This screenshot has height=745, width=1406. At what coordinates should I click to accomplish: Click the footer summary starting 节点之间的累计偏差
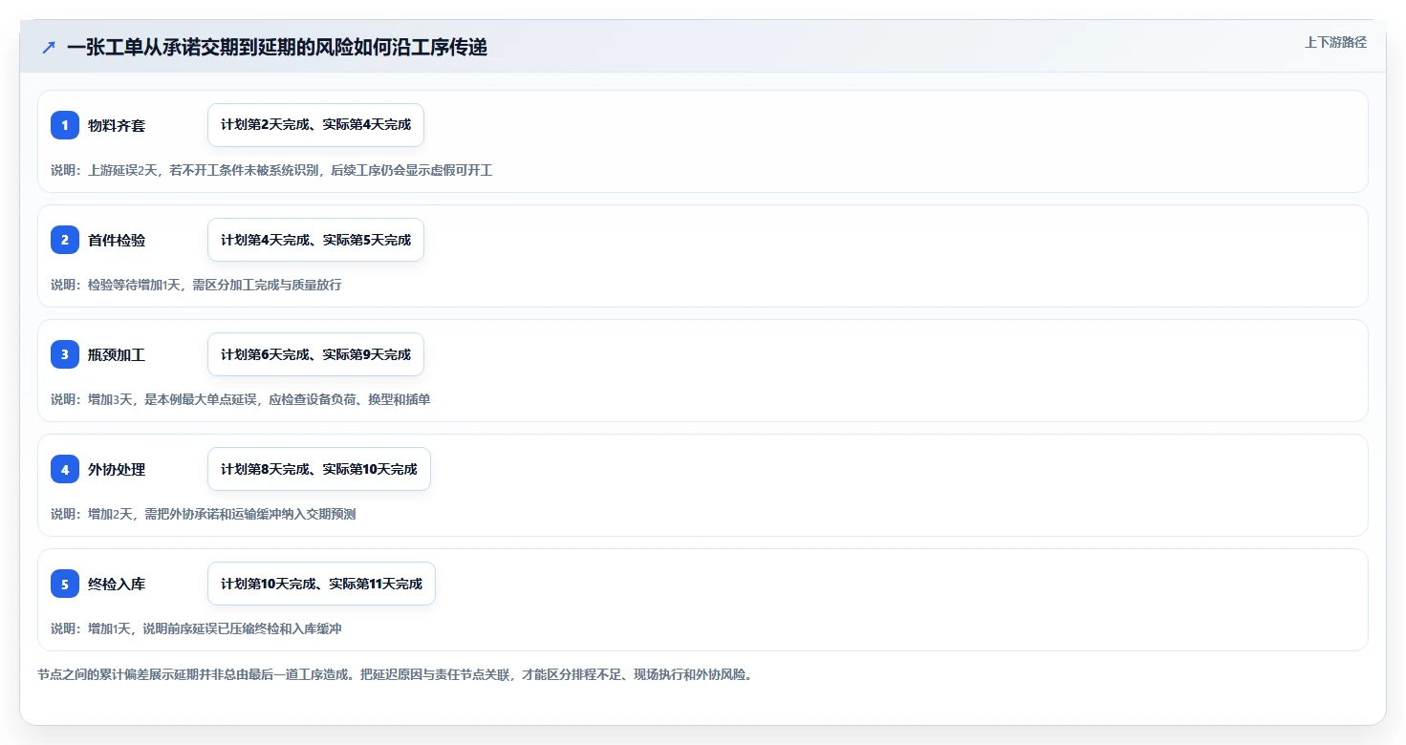click(x=395, y=674)
